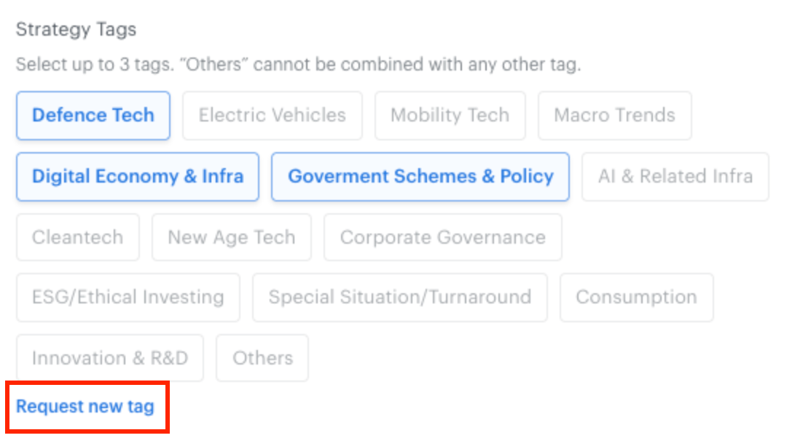The height and width of the screenshot is (438, 803).
Task: Choose the Macro Trends tag
Action: point(614,116)
